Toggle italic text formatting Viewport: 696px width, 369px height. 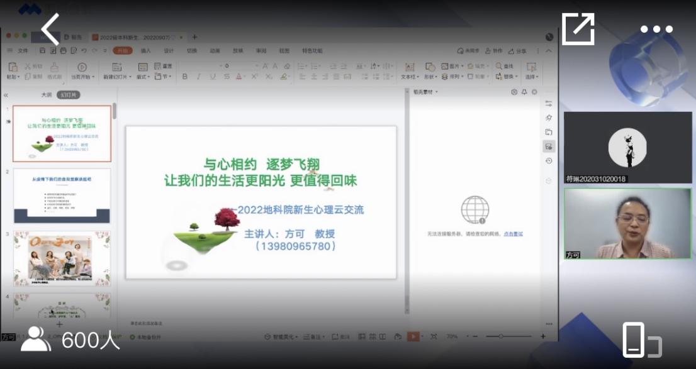(198, 77)
